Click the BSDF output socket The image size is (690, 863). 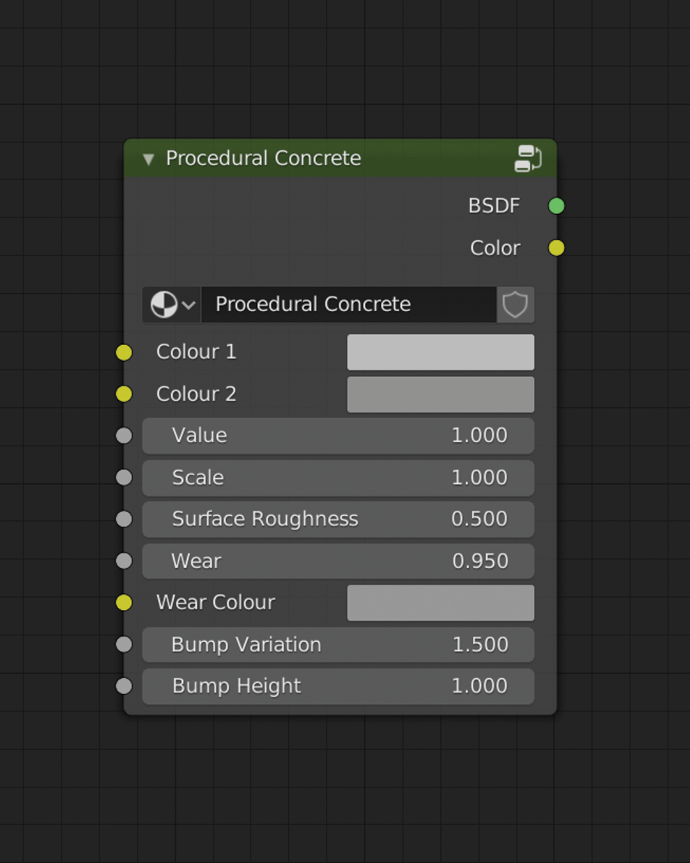click(555, 206)
